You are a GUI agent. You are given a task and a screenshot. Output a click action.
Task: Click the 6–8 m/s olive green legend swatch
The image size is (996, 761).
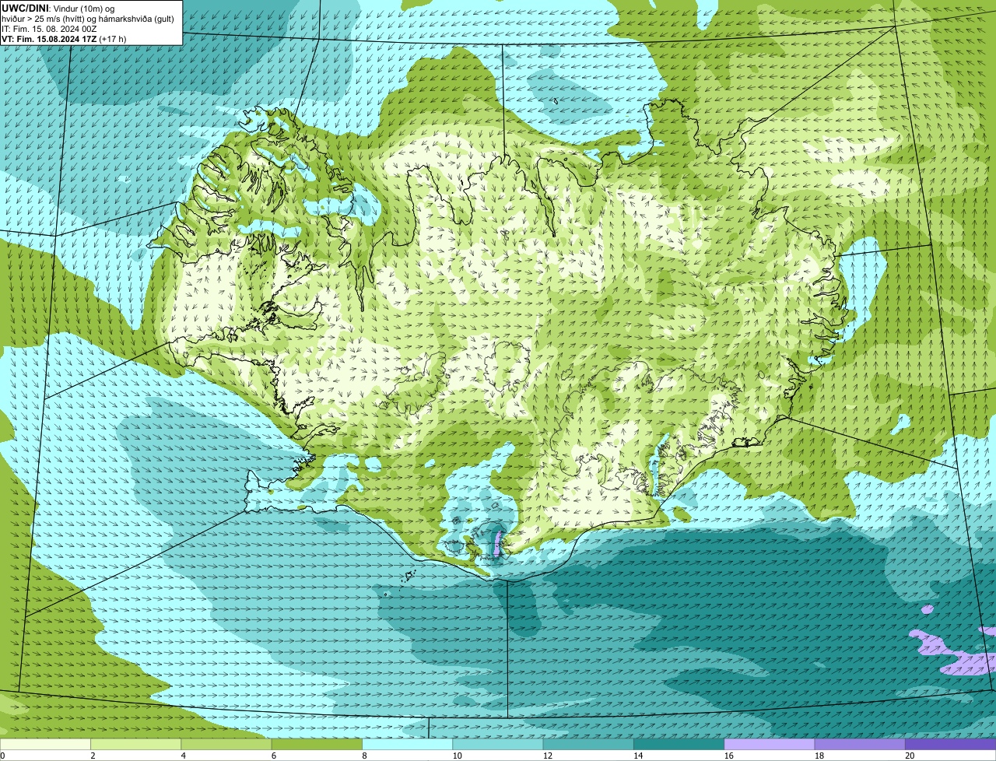coord(317,745)
